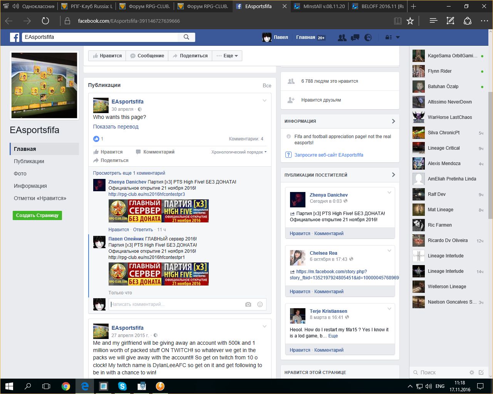Open options arrow on Chelsea Rea visitor post

tap(389, 250)
